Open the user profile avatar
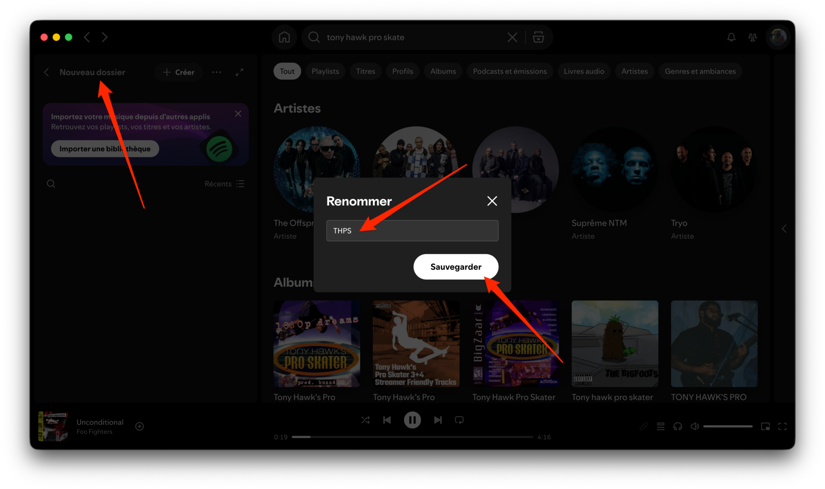Image resolution: width=825 pixels, height=489 pixels. pyautogui.click(x=778, y=37)
